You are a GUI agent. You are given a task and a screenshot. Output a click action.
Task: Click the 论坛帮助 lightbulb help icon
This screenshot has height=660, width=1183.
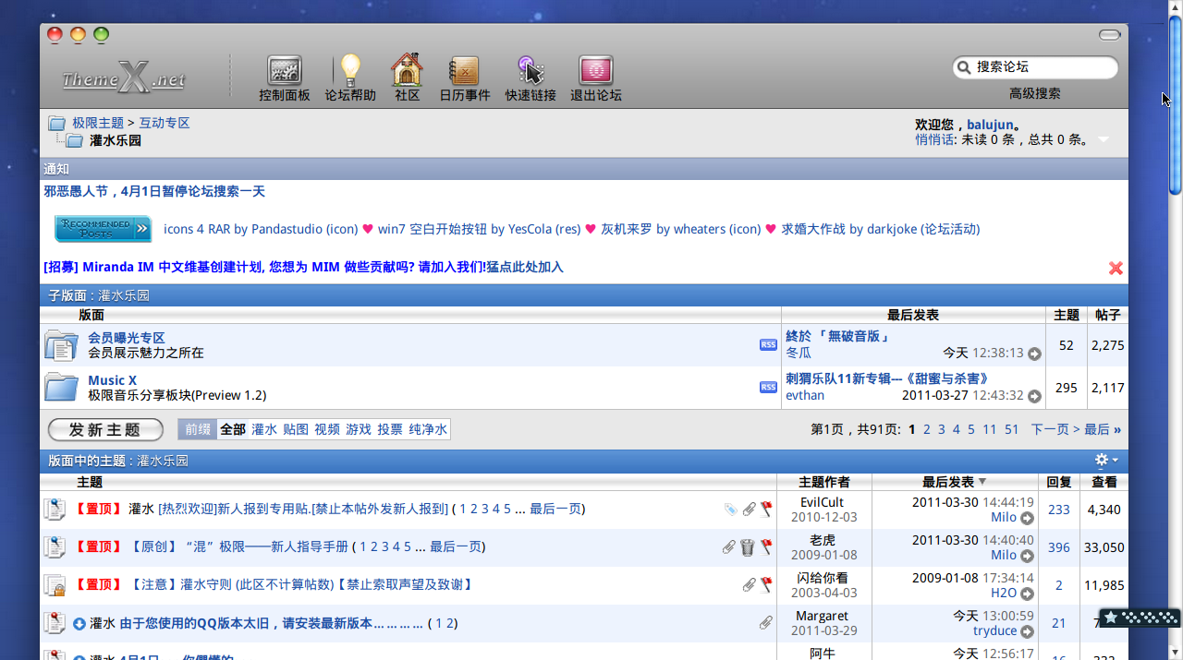[x=350, y=72]
